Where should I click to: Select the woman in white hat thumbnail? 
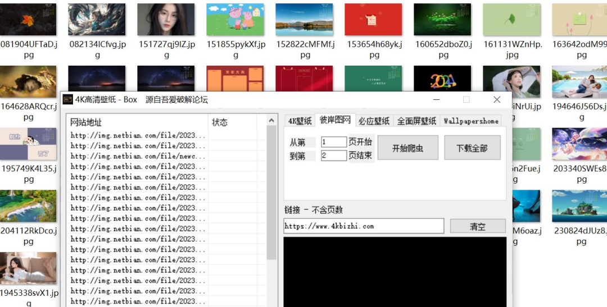512,81
